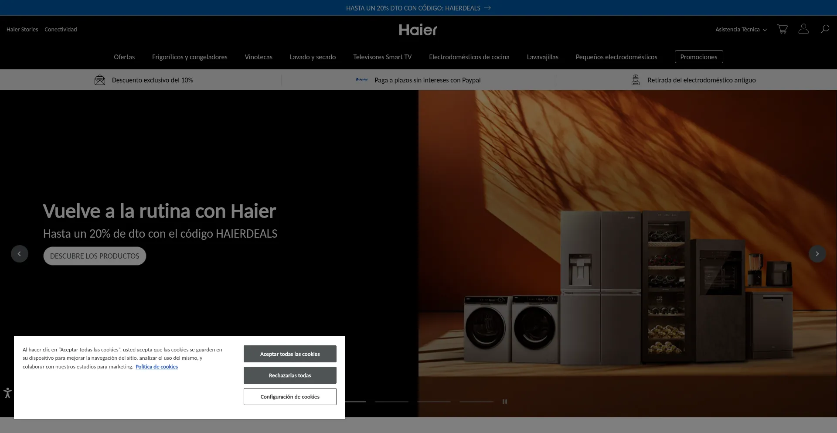This screenshot has width=837, height=433.
Task: Go to previous carousel slide
Action: 19,254
